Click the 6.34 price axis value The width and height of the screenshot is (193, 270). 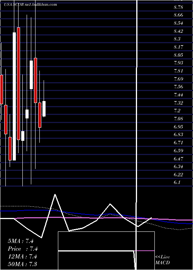(x=178, y=167)
